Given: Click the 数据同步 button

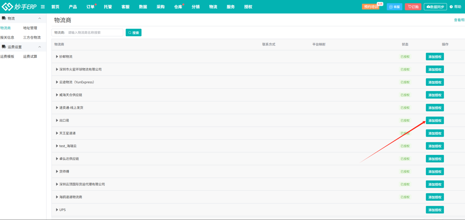Looking at the screenshot, I should [x=435, y=7].
